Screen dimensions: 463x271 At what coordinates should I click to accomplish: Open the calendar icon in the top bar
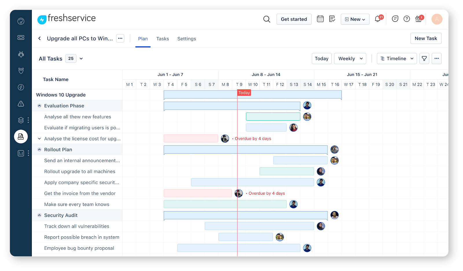(320, 19)
